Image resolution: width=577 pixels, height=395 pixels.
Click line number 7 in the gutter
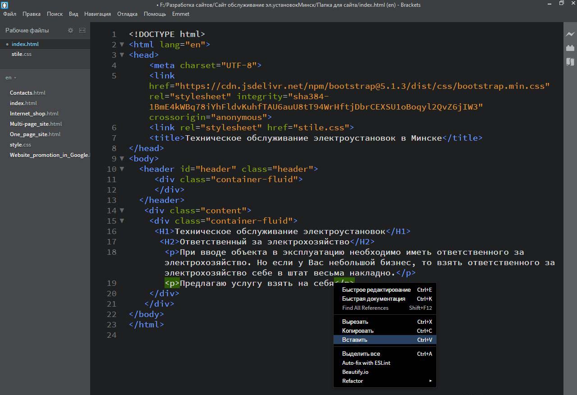pos(114,138)
